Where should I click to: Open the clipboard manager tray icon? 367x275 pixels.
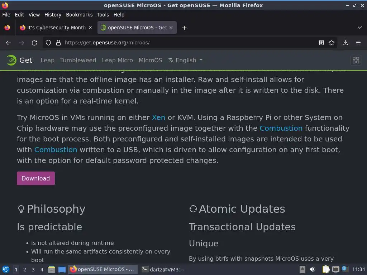(x=326, y=269)
